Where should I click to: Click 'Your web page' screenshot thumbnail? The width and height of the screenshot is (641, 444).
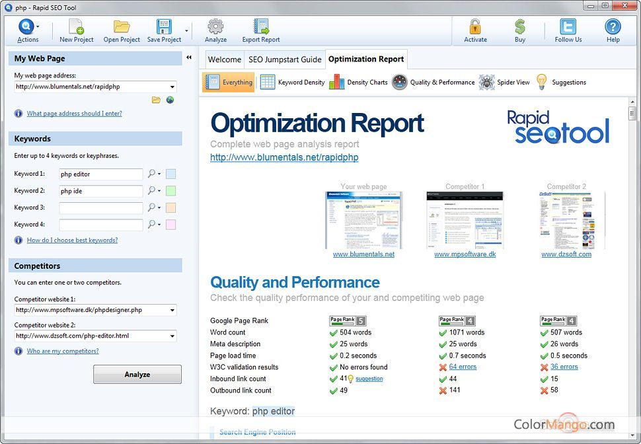coord(364,220)
